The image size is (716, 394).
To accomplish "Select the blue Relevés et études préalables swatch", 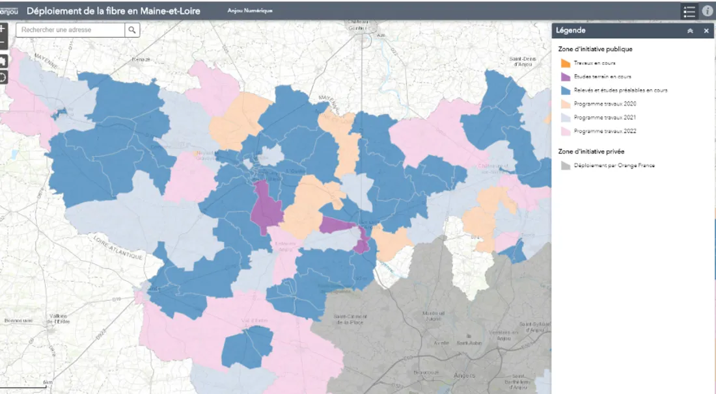I will tap(565, 90).
